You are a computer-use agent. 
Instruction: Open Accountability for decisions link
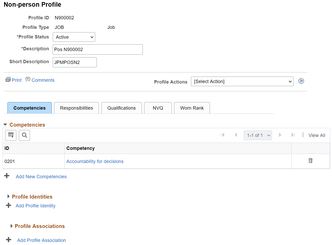pos(95,161)
